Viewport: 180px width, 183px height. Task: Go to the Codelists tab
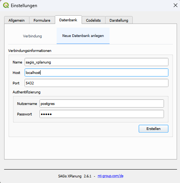(93, 20)
